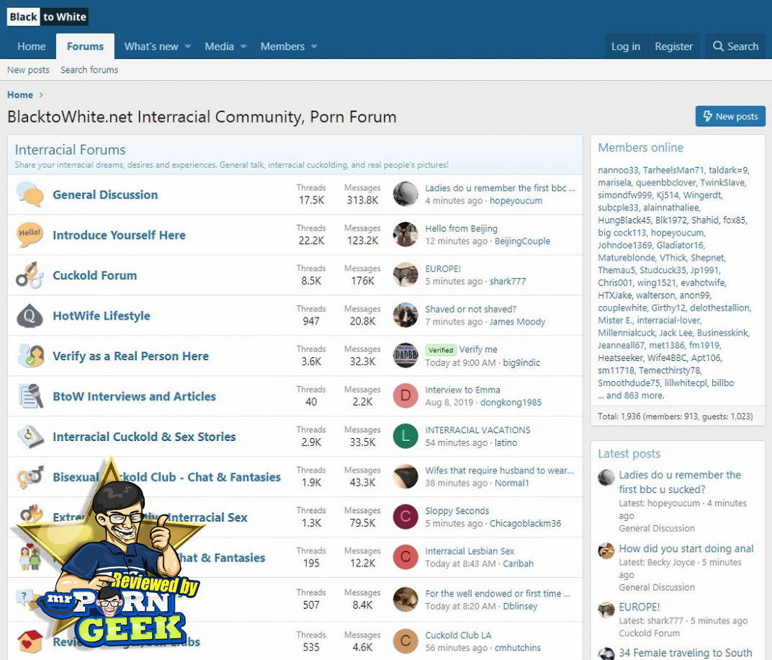Open 'How did you start doing anal' latest post

pos(686,549)
